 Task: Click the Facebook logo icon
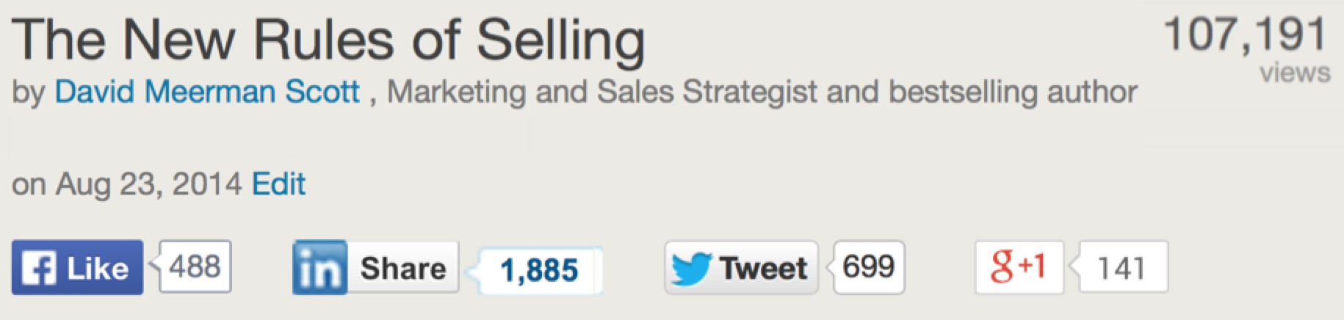coord(38,269)
